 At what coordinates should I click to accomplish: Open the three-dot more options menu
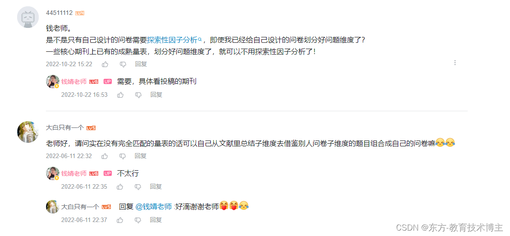[455, 63]
